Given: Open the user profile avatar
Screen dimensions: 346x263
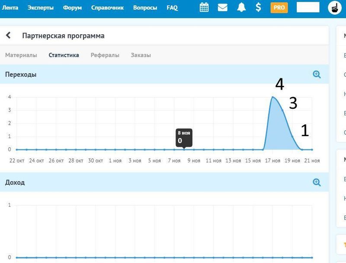Looking at the screenshot, I should pyautogui.click(x=335, y=7).
